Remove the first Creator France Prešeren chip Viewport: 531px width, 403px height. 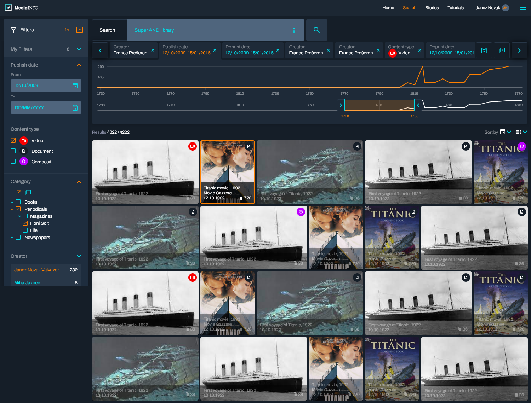click(x=153, y=50)
